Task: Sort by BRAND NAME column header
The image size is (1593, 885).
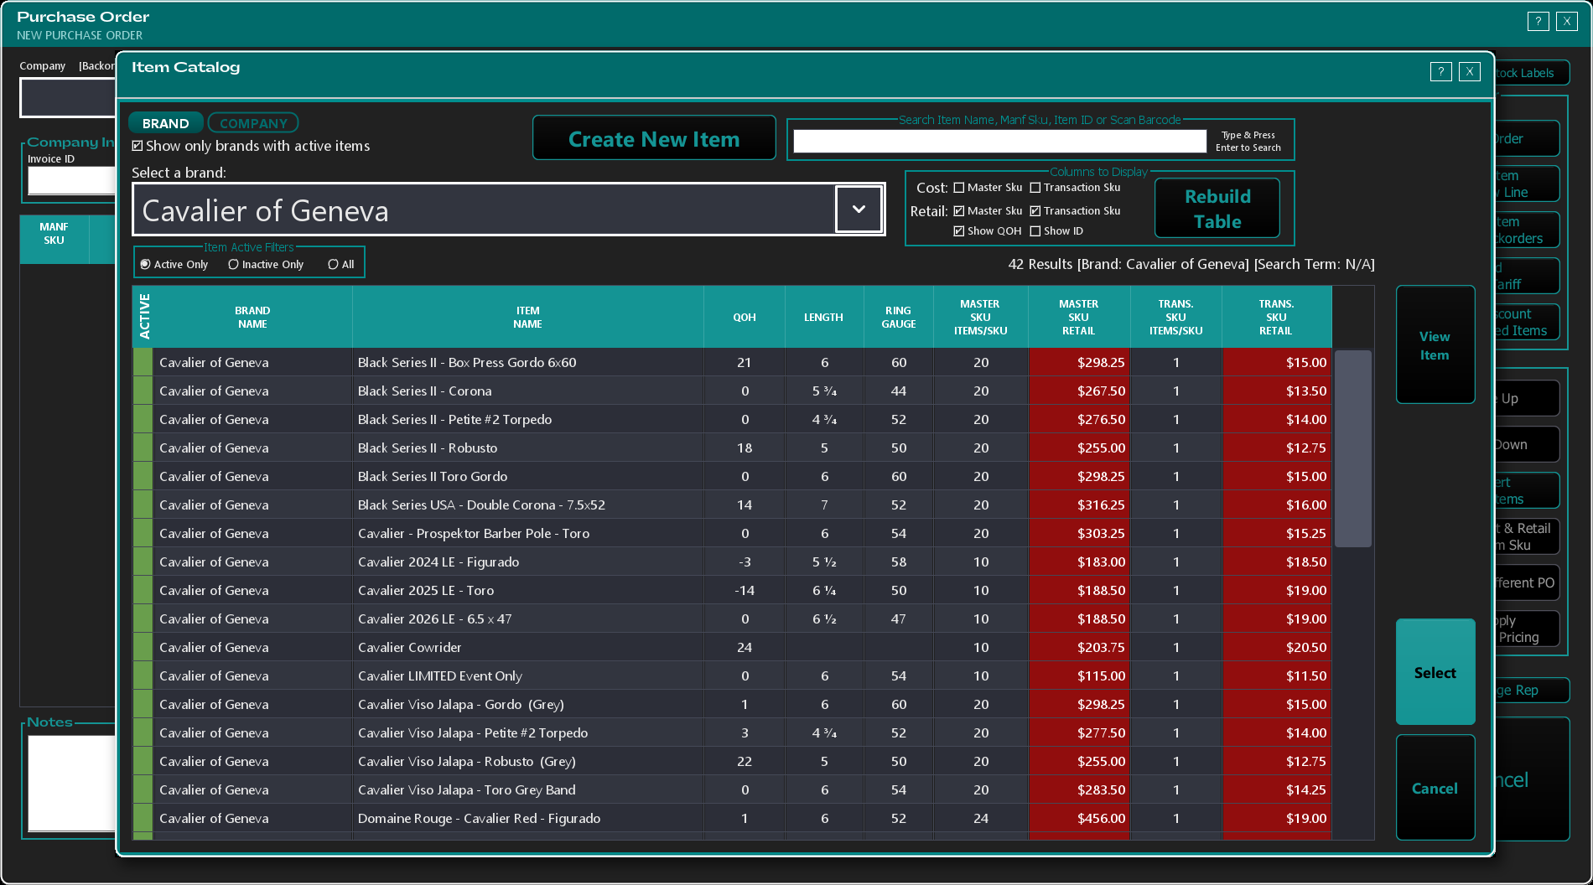Action: click(x=252, y=318)
